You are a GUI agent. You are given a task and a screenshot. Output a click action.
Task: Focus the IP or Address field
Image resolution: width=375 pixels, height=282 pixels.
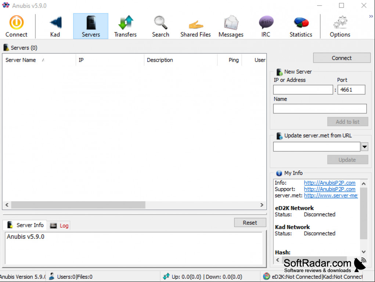[x=303, y=90]
